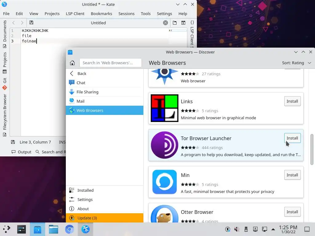Open the Bookmarks menu in Kate
This screenshot has width=315, height=236.
point(102,14)
